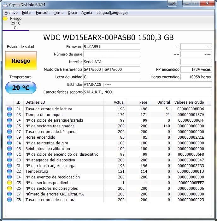
Task: Click blue status icon for attribute 01
Action: click(9, 109)
